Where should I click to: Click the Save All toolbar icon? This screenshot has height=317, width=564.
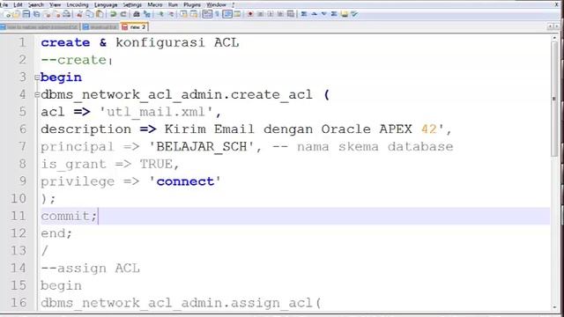tap(36, 14)
